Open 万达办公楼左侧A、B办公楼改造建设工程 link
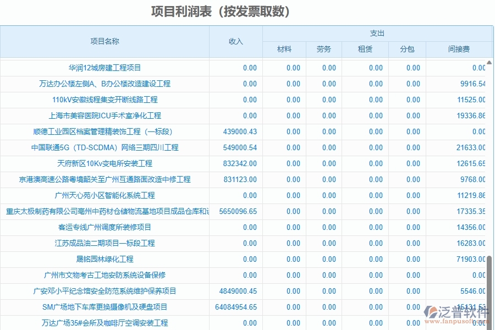Image resolution: width=495 pixels, height=330 pixels. coord(105,84)
